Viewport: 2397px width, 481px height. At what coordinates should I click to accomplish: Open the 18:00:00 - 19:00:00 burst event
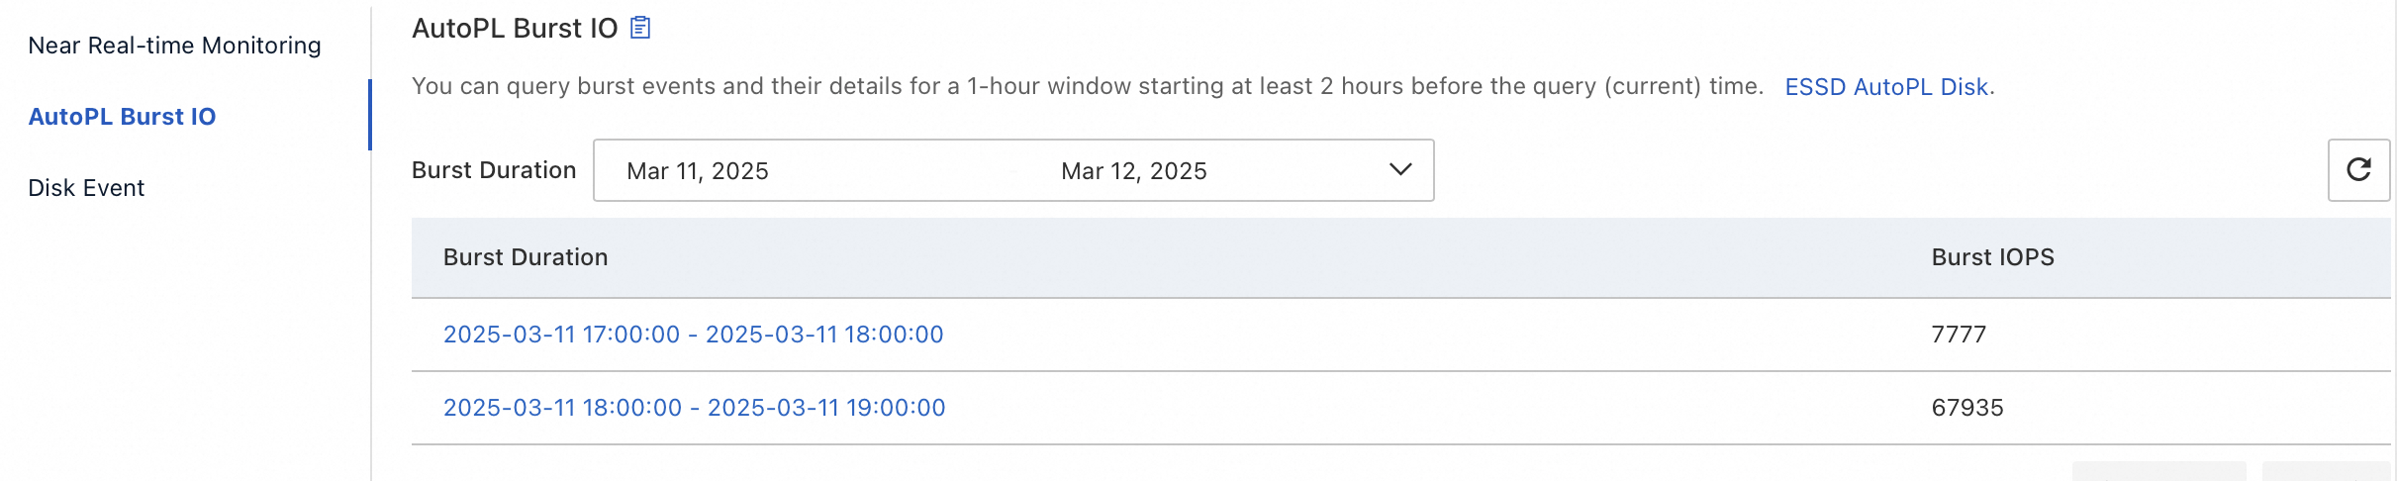(x=694, y=408)
